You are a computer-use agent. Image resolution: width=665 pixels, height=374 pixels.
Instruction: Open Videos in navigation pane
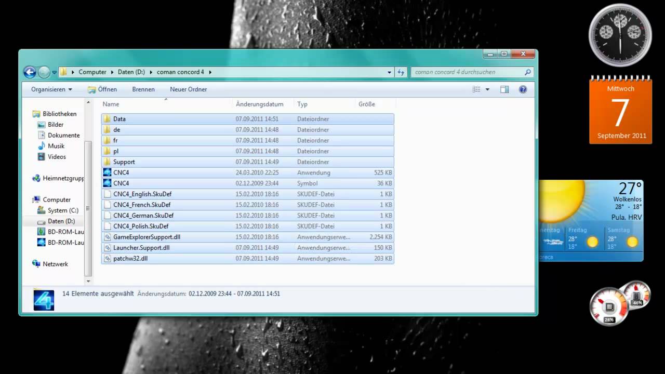[57, 156]
